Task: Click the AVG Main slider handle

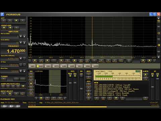Action: pos(70,83)
